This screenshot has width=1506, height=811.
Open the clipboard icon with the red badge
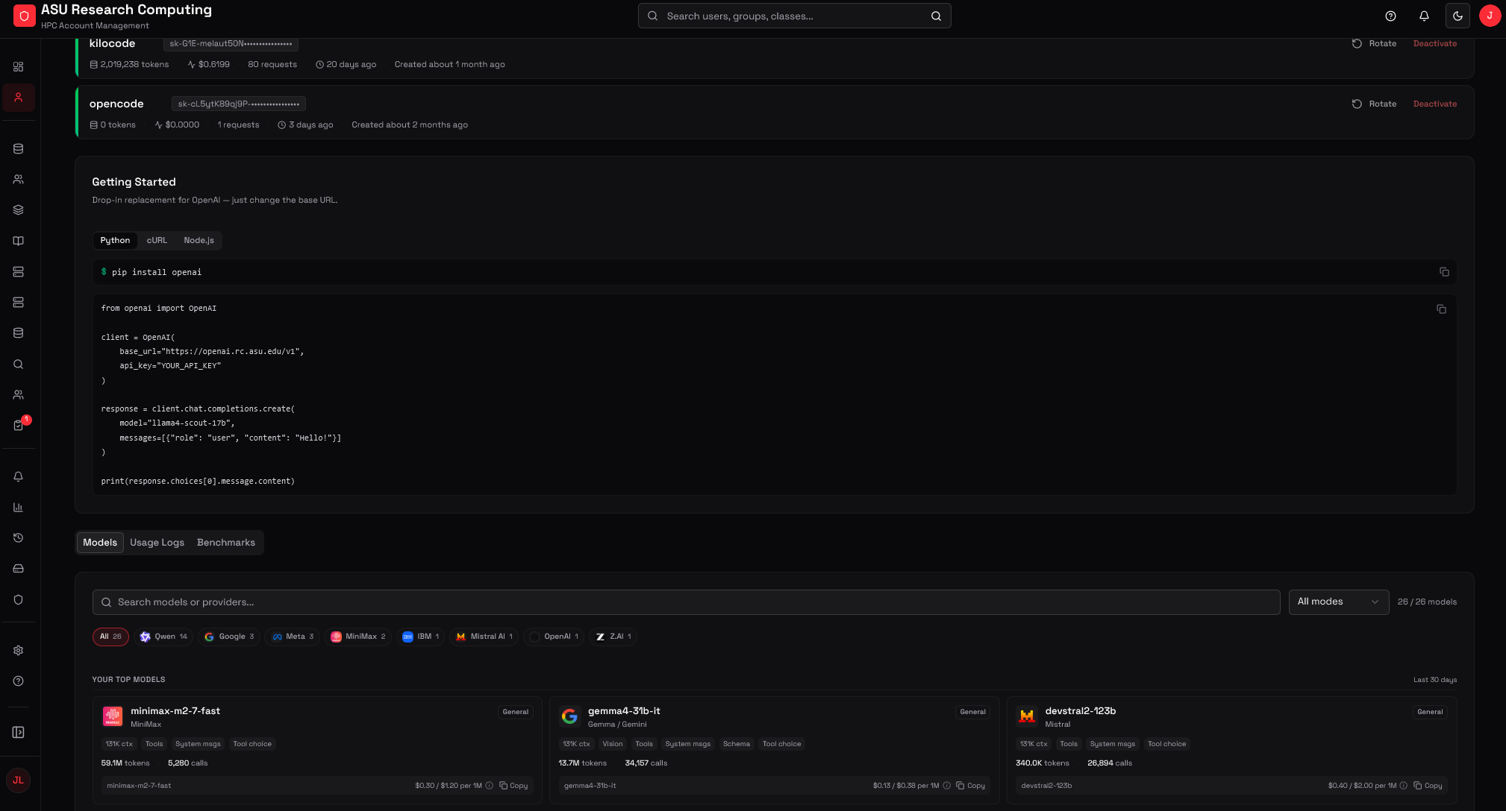[19, 425]
